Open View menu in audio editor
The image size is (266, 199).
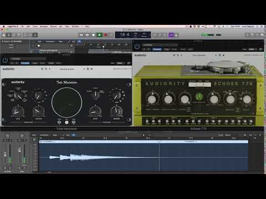pos(55,135)
